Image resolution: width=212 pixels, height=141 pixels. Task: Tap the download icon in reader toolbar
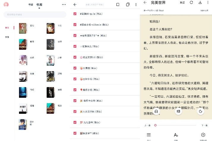click(x=200, y=2)
